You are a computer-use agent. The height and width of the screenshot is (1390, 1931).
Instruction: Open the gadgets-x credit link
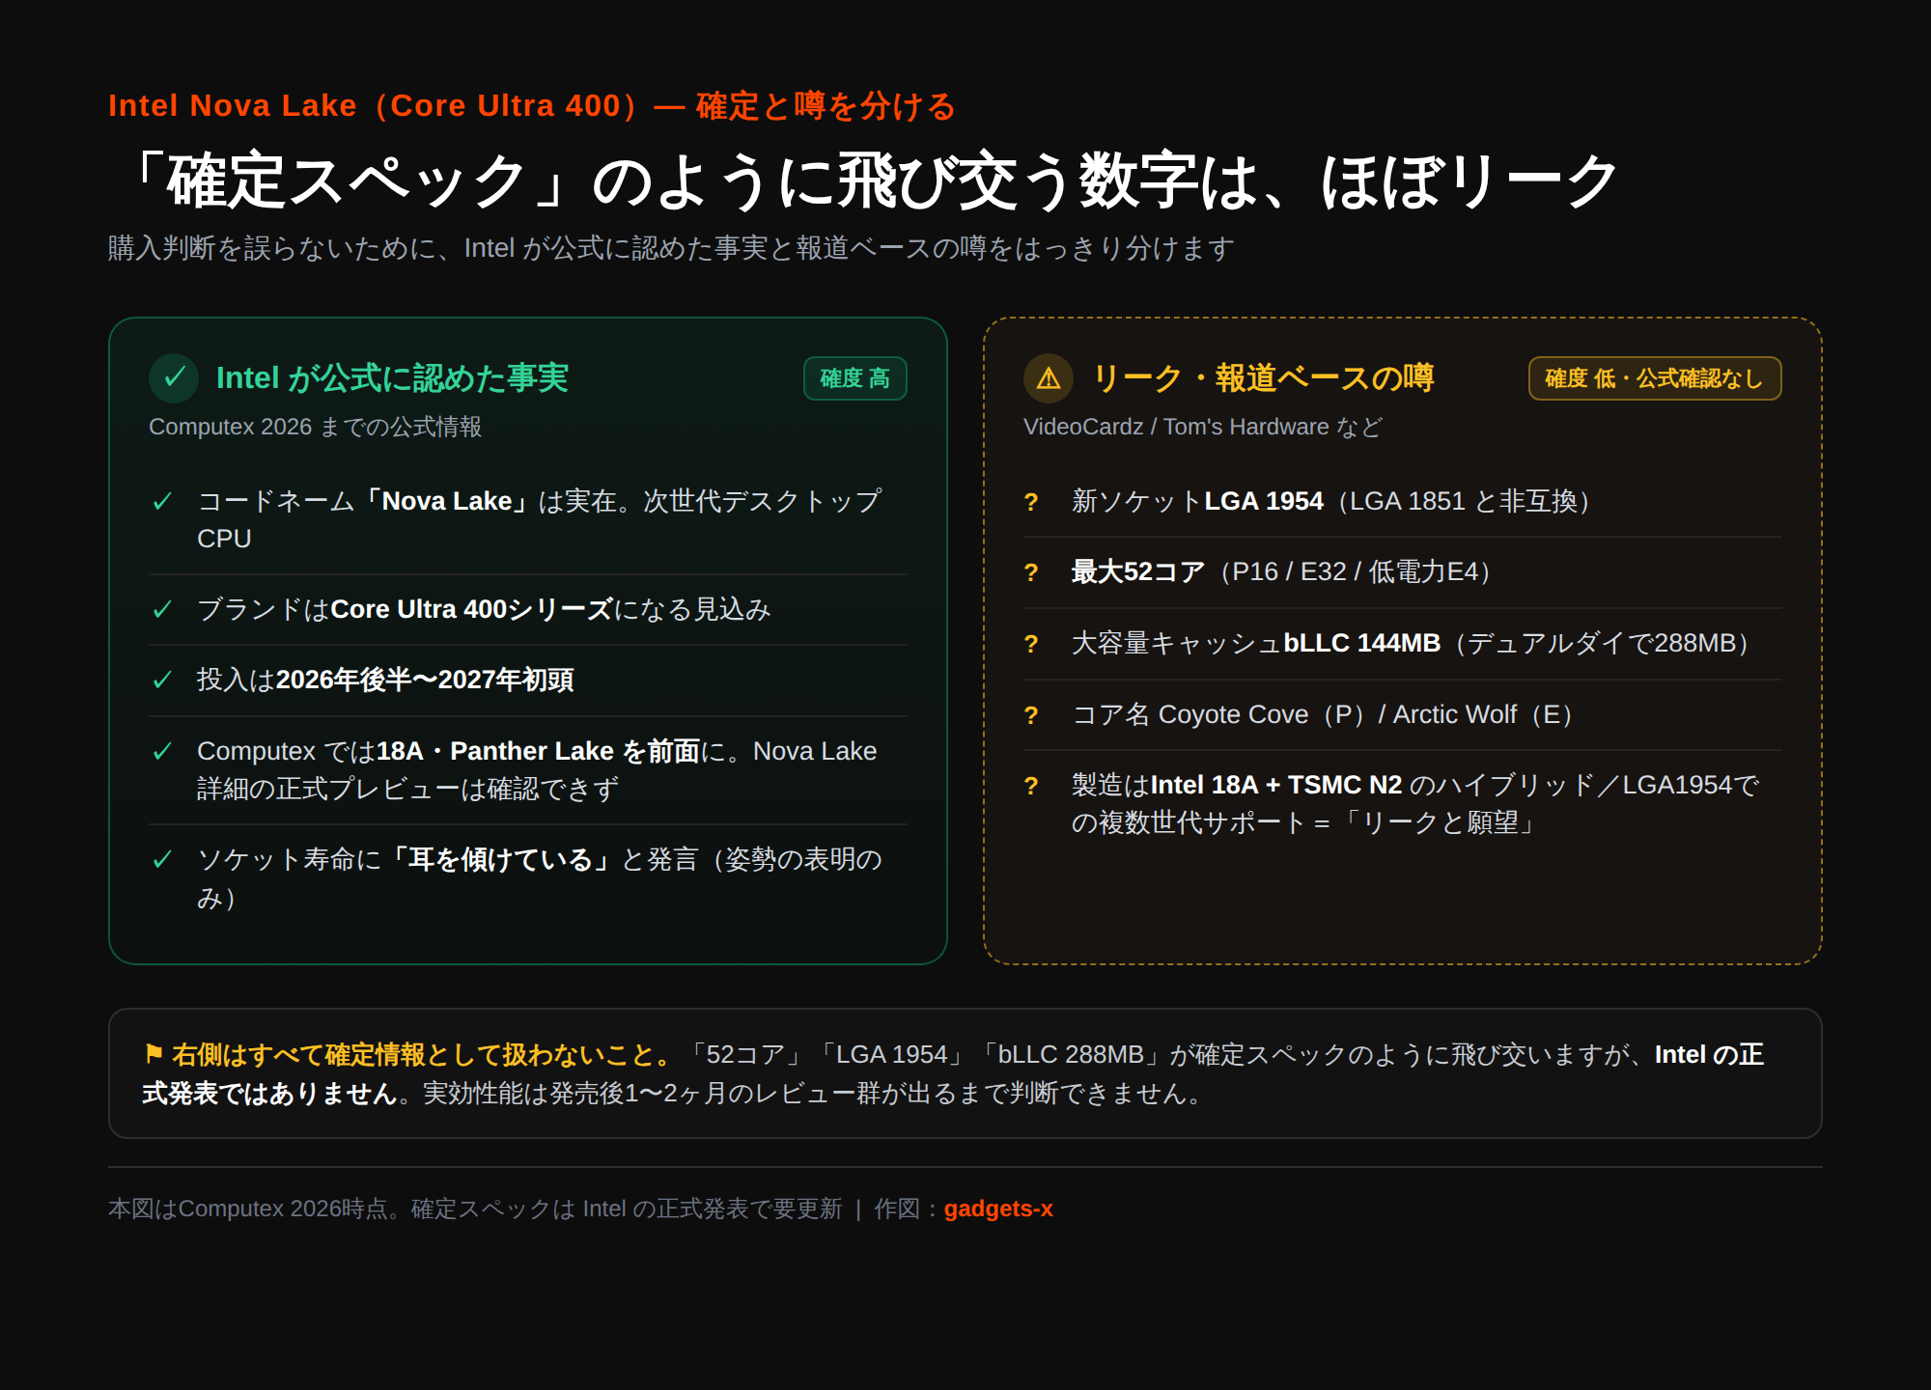click(x=998, y=1209)
